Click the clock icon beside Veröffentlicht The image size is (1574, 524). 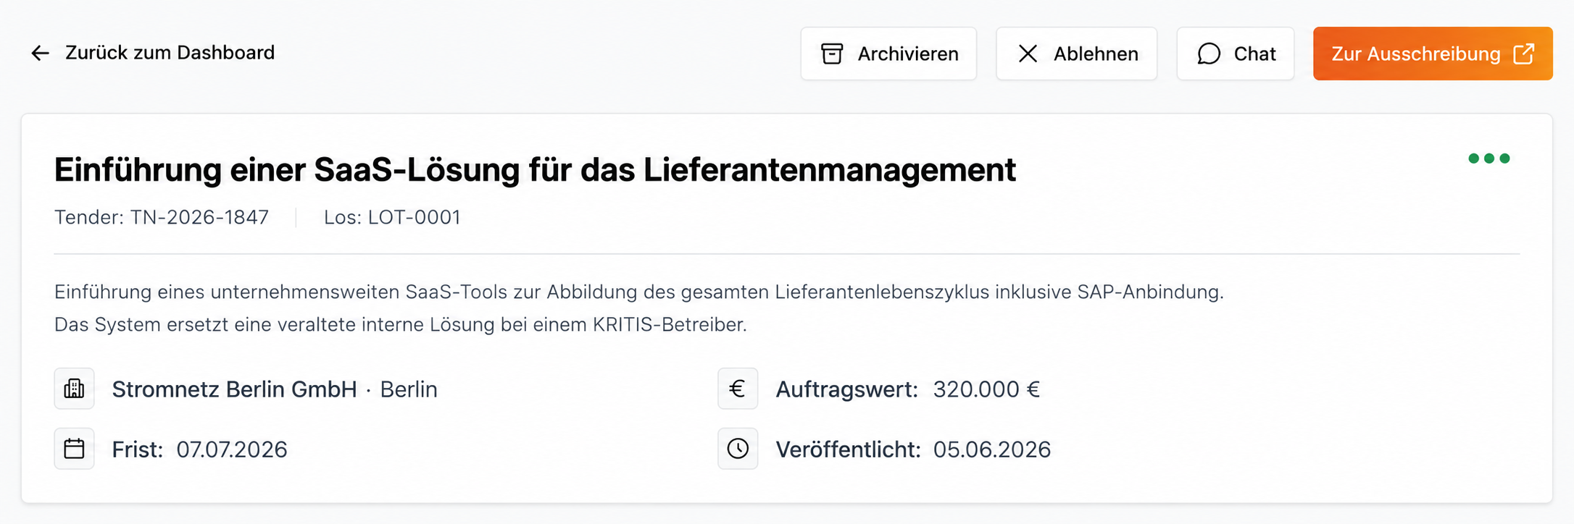[x=738, y=449]
